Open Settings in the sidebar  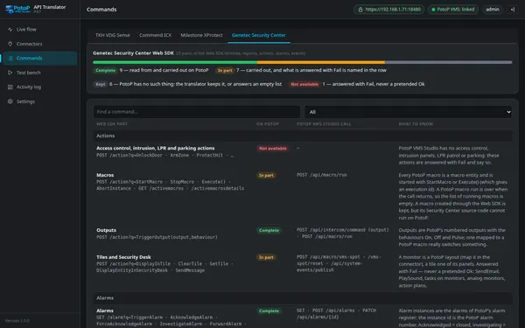coord(40,101)
